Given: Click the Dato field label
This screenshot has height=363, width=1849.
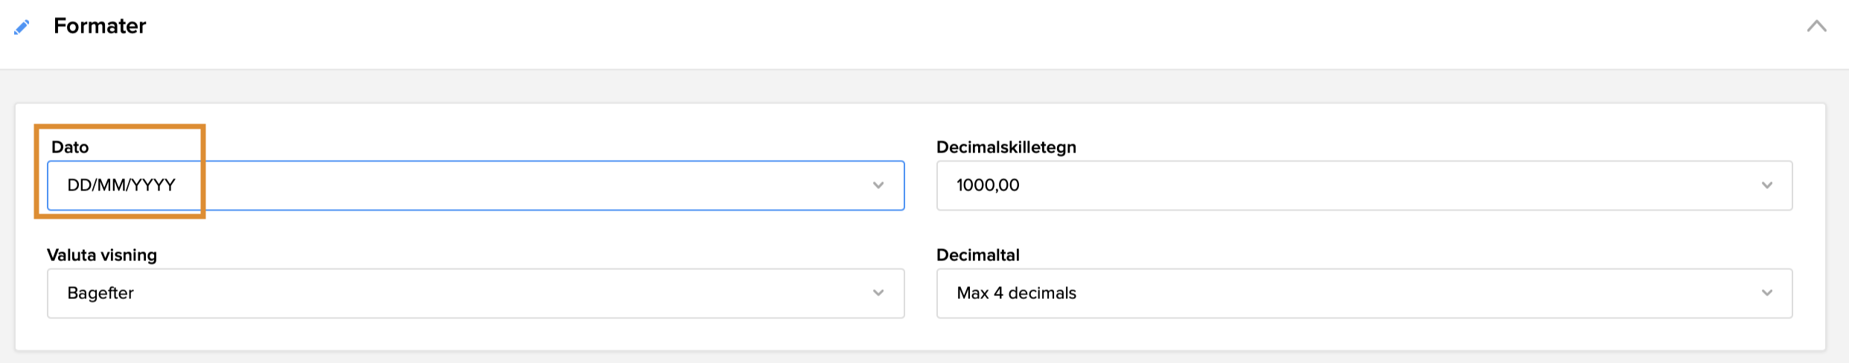Looking at the screenshot, I should [x=70, y=147].
